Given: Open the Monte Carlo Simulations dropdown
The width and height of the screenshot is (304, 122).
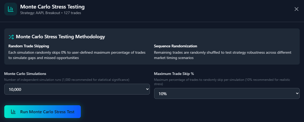Looking at the screenshot, I should (77, 89).
